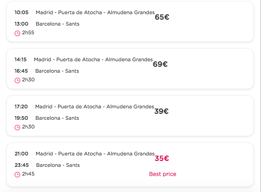261x192 pixels.
Task: Click the 16:45 arrival time
Action: tap(21, 71)
